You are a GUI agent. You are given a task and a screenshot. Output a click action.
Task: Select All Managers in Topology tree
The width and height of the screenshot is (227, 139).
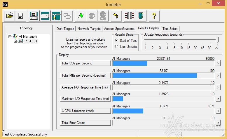(28, 37)
